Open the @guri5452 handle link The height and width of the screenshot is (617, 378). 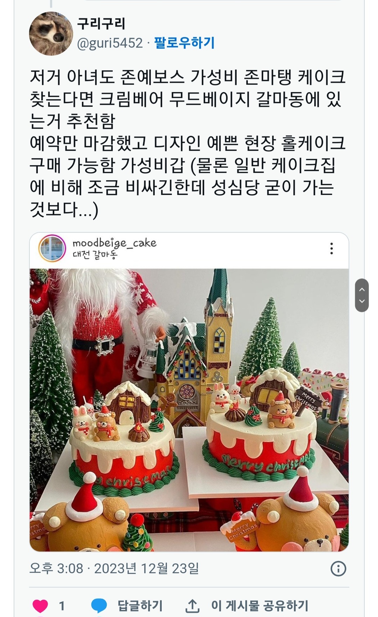[x=110, y=43]
